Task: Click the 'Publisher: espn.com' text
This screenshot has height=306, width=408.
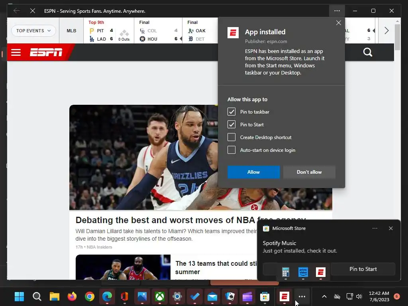Action: click(x=266, y=41)
